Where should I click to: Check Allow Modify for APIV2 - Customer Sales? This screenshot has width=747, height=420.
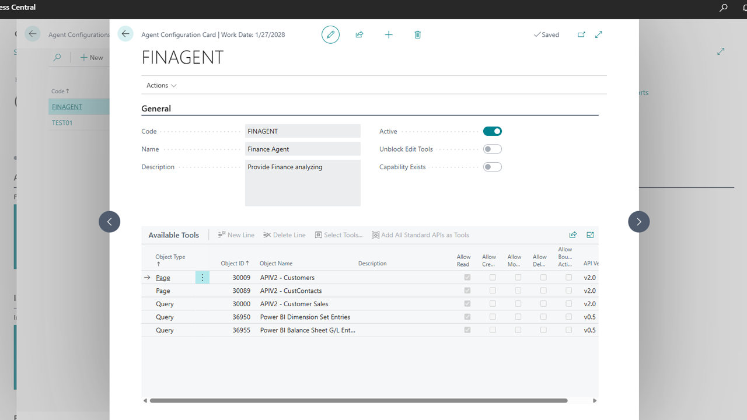click(518, 304)
